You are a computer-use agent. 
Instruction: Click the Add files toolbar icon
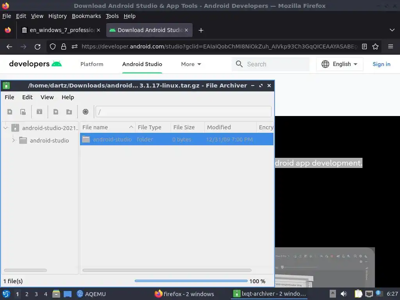tap(55, 112)
